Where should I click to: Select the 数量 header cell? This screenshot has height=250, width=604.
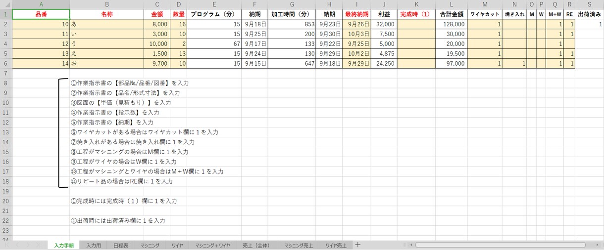point(179,14)
